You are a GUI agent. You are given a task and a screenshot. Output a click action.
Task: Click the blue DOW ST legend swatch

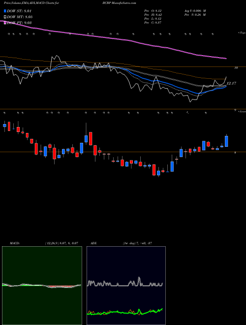tap(5, 11)
